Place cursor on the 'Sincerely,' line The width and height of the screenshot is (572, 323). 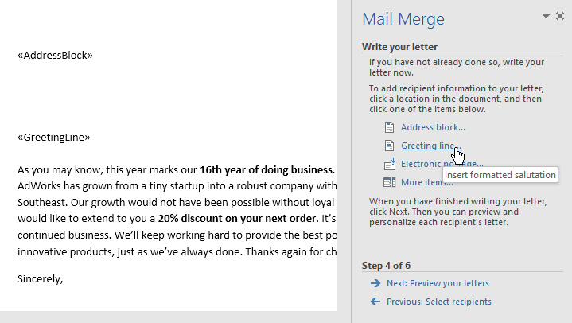(40, 279)
